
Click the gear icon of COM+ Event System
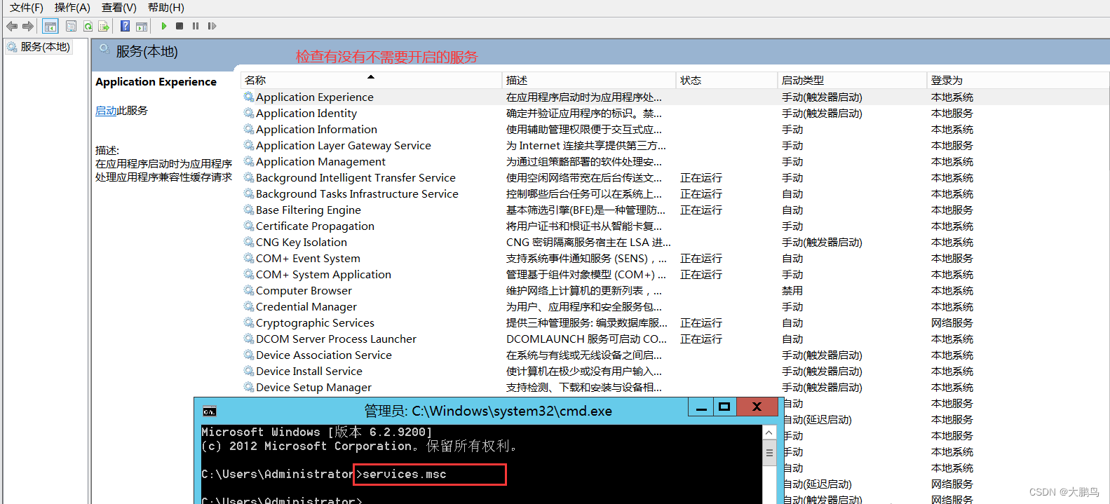pos(249,258)
